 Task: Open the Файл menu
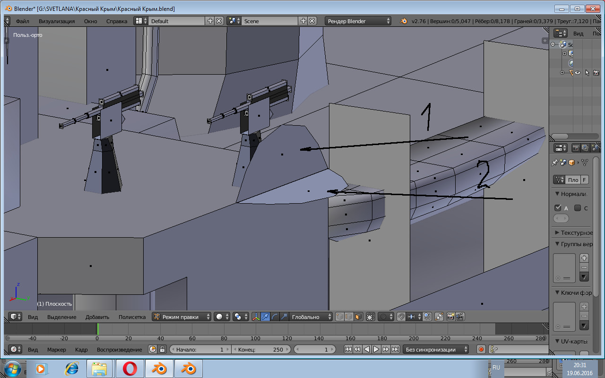point(22,21)
